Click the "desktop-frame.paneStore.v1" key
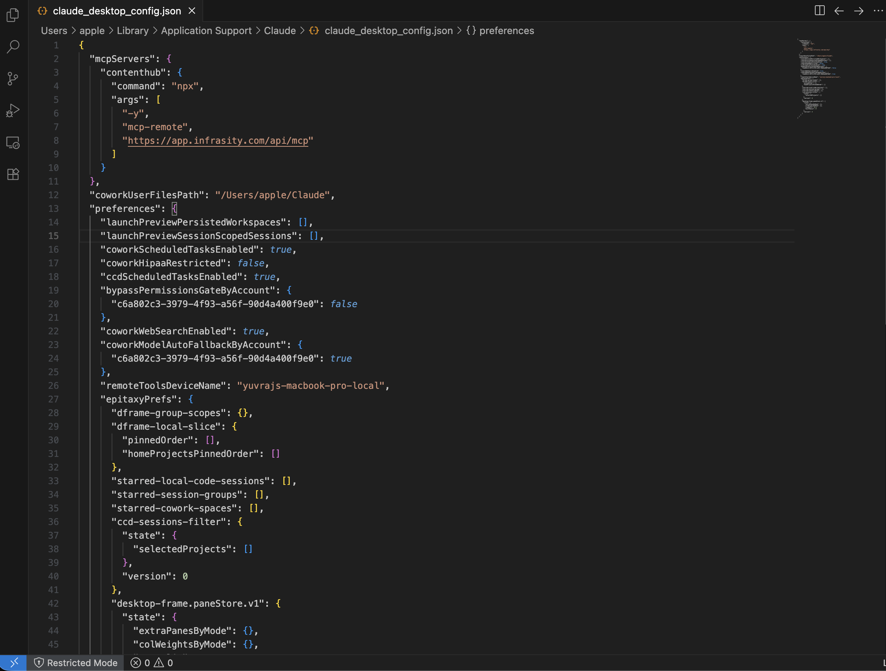 click(188, 603)
